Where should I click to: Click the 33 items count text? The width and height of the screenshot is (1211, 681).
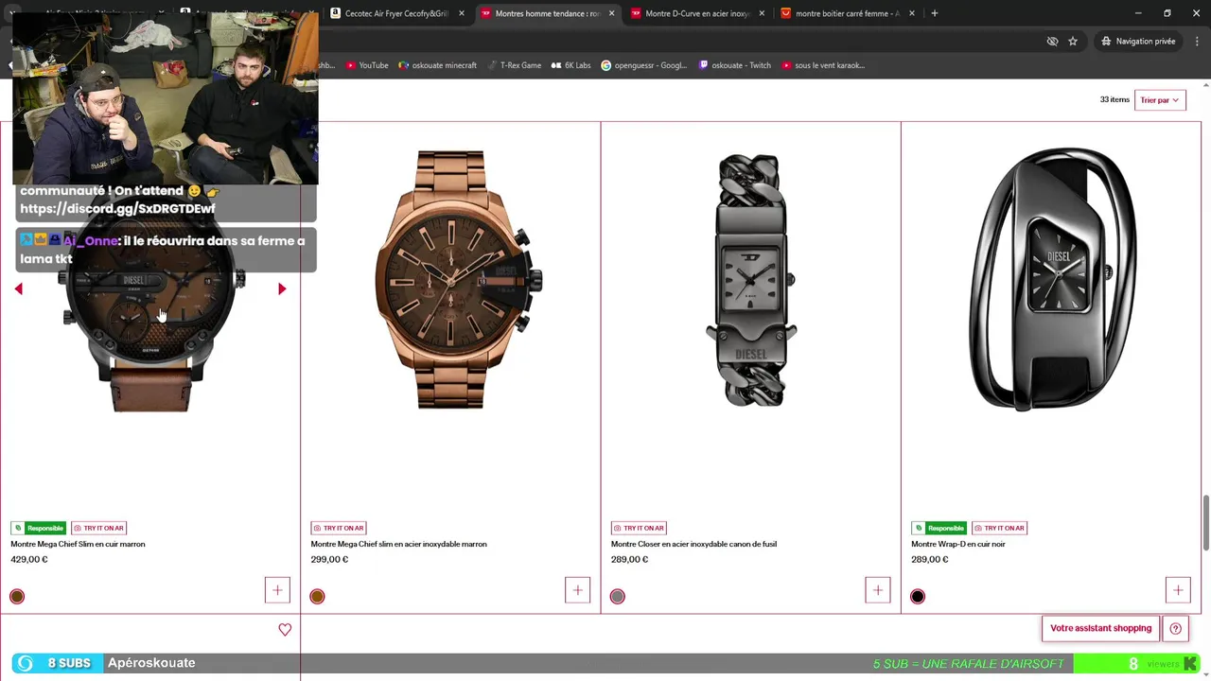tap(1114, 100)
